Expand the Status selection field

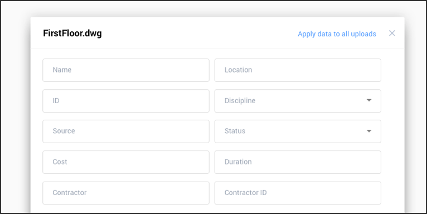298,131
